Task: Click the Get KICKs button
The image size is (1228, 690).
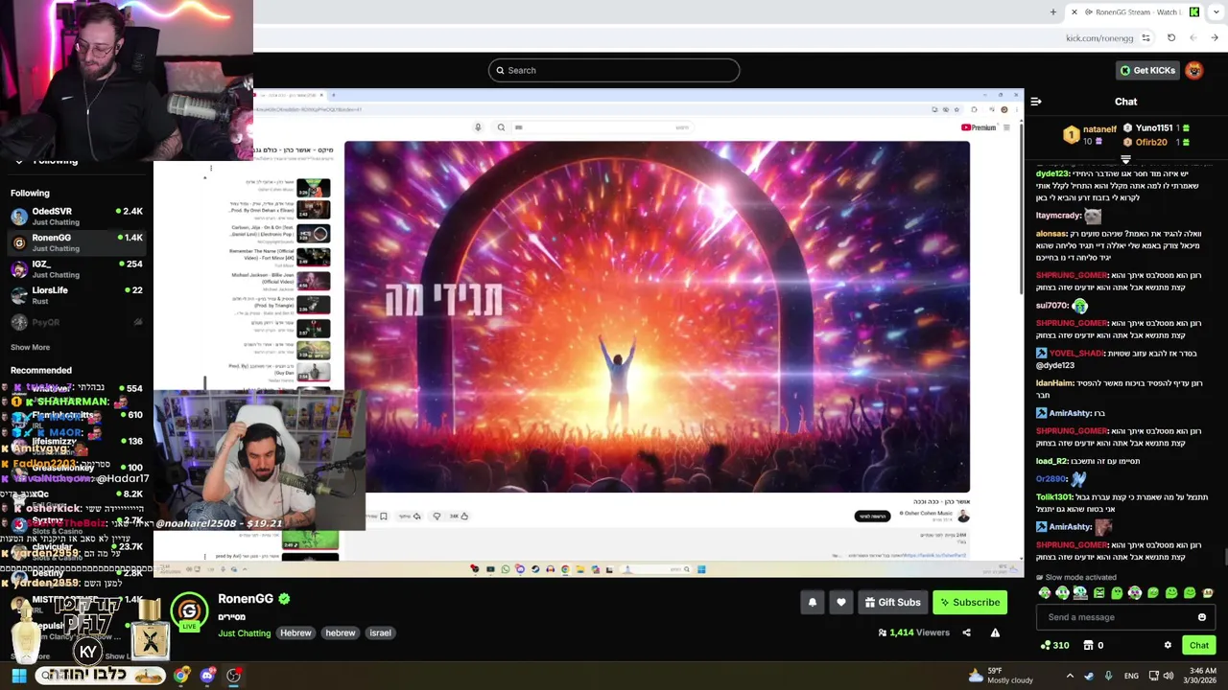Action: (x=1146, y=70)
